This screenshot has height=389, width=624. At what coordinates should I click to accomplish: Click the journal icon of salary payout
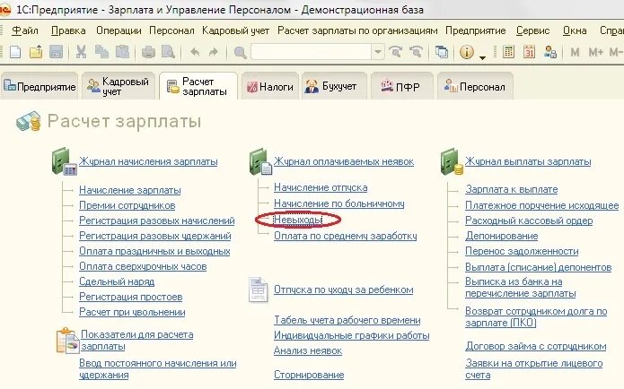point(452,161)
